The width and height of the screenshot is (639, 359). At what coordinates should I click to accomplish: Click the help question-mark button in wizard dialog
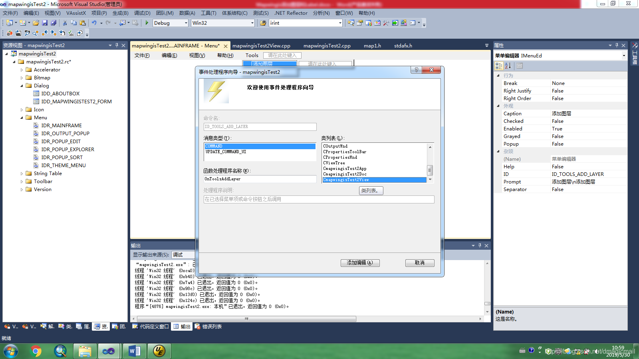[416, 70]
